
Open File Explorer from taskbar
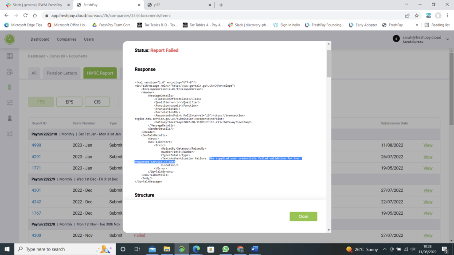pyautogui.click(x=167, y=249)
